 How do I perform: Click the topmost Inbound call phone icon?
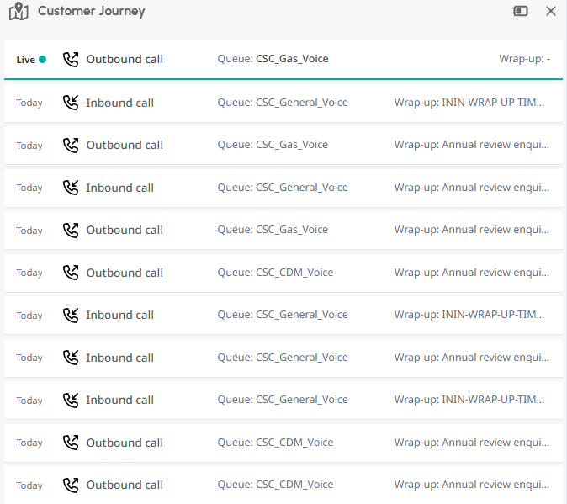pos(71,103)
